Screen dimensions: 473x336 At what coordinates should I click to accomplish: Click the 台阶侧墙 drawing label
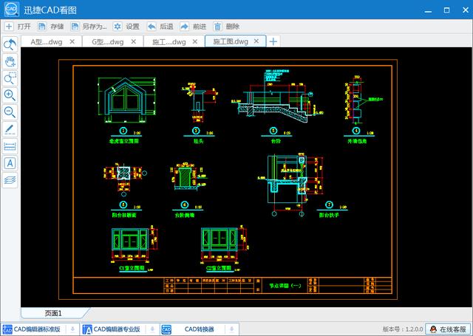tap(185, 215)
